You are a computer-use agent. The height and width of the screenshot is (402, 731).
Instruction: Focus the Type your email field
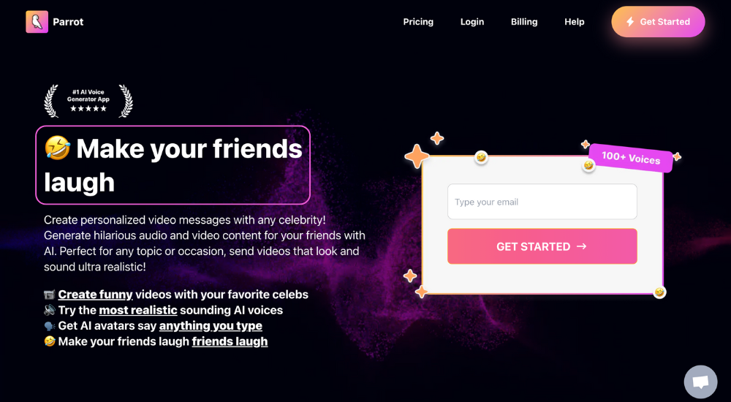point(542,202)
